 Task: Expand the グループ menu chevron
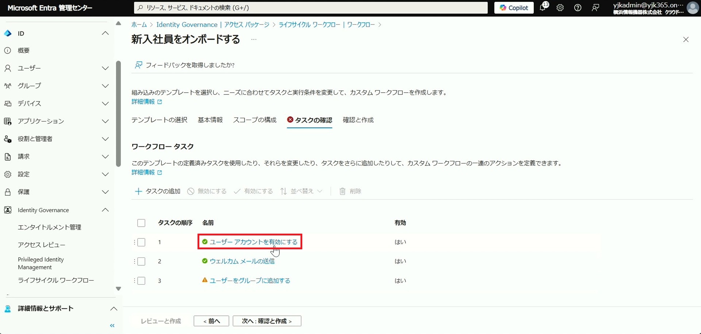tap(105, 86)
